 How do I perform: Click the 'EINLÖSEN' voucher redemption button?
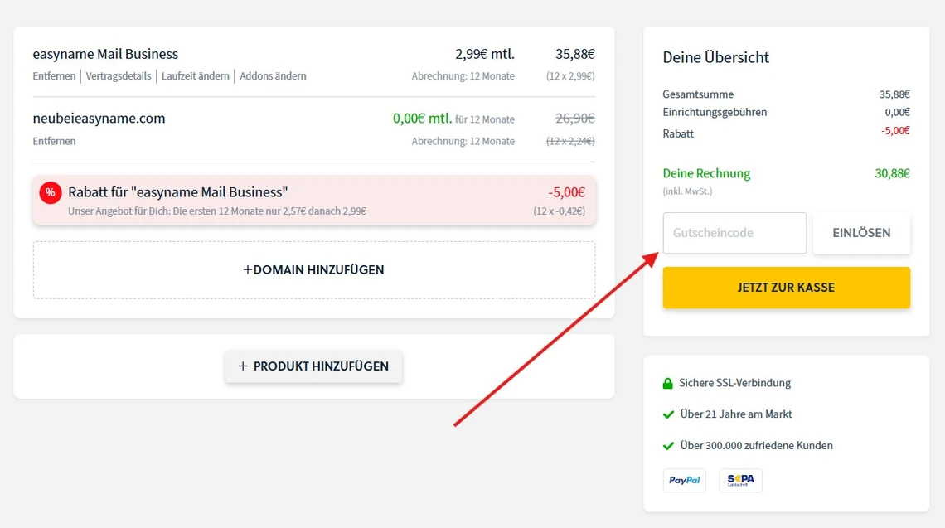click(861, 233)
